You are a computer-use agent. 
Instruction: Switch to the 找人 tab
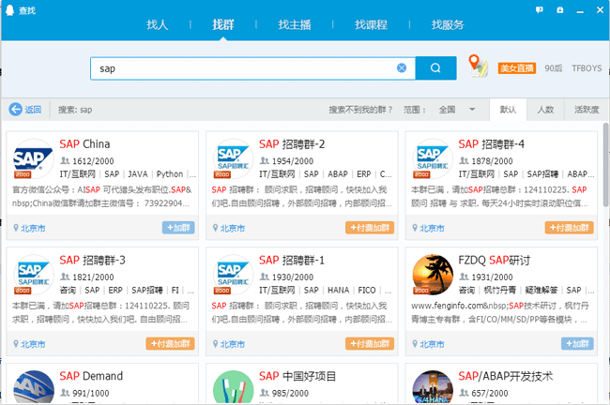(159, 24)
